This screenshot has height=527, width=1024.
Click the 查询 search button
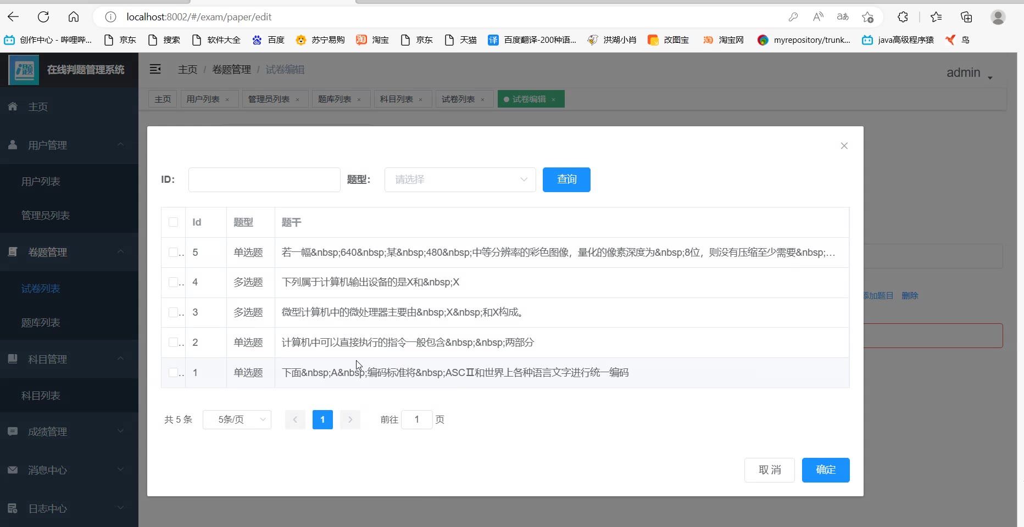(x=566, y=180)
